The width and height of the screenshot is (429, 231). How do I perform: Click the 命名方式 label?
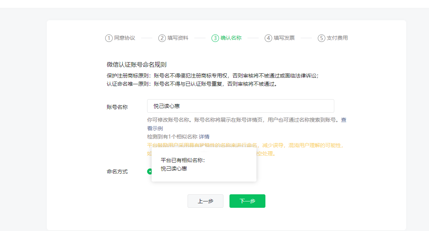(117, 171)
